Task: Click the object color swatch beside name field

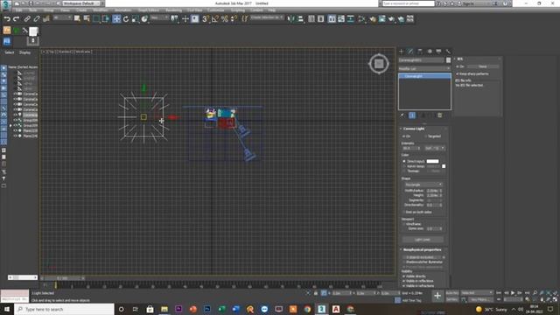Action: [x=448, y=60]
